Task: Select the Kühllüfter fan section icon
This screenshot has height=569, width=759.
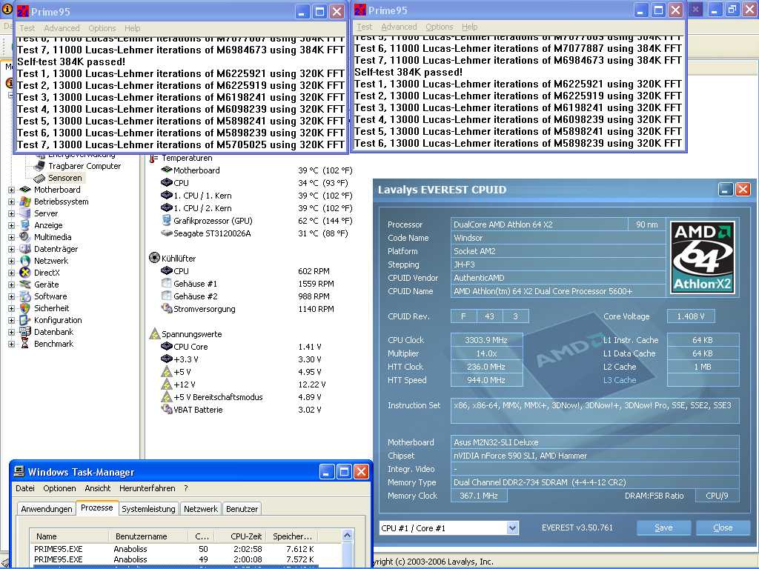Action: [x=154, y=258]
